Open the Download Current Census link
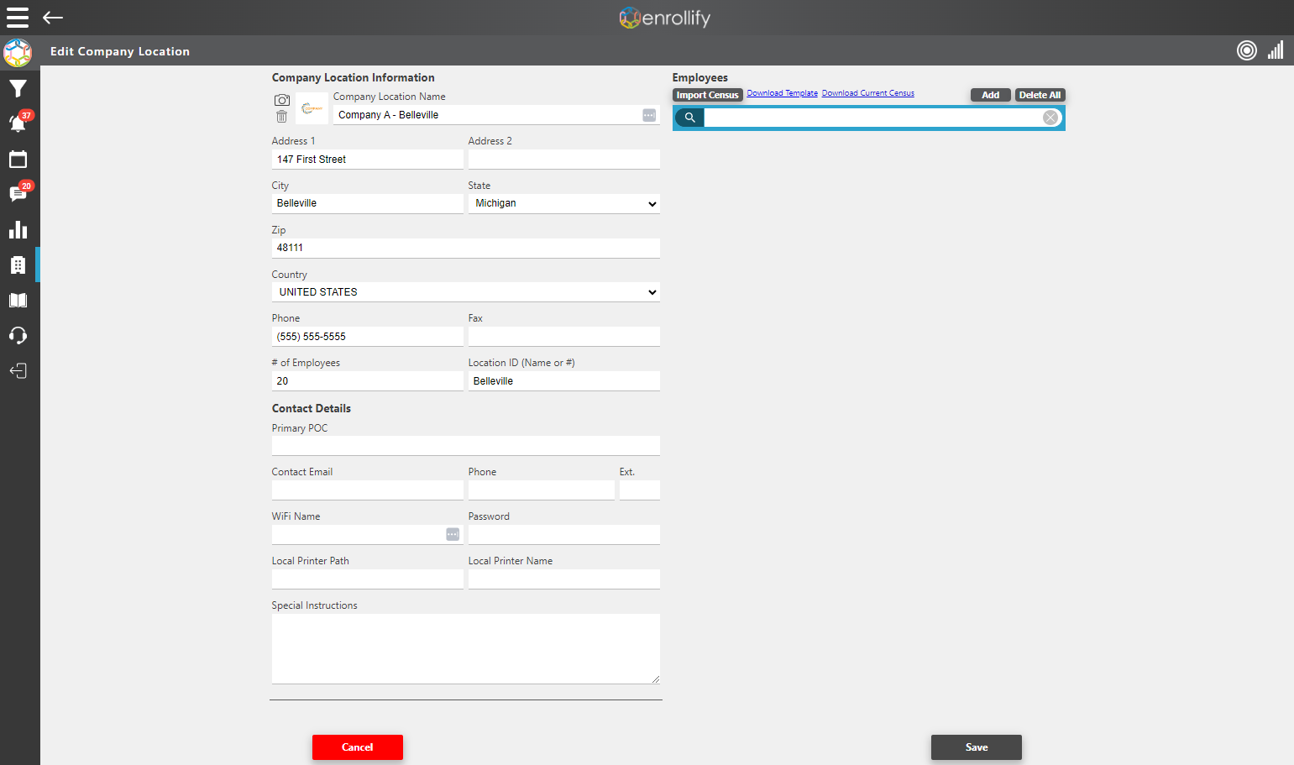 coord(868,93)
